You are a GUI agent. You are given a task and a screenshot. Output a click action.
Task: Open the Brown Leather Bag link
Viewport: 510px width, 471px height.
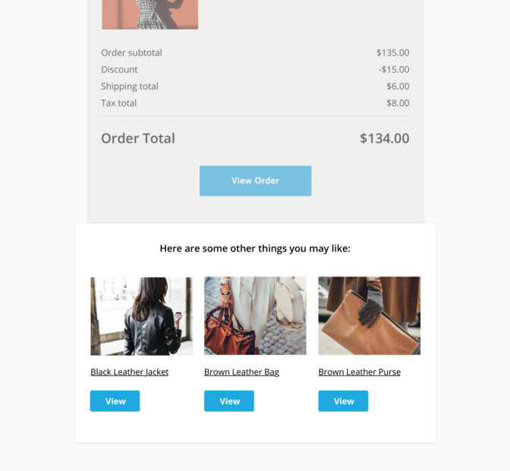(x=241, y=371)
